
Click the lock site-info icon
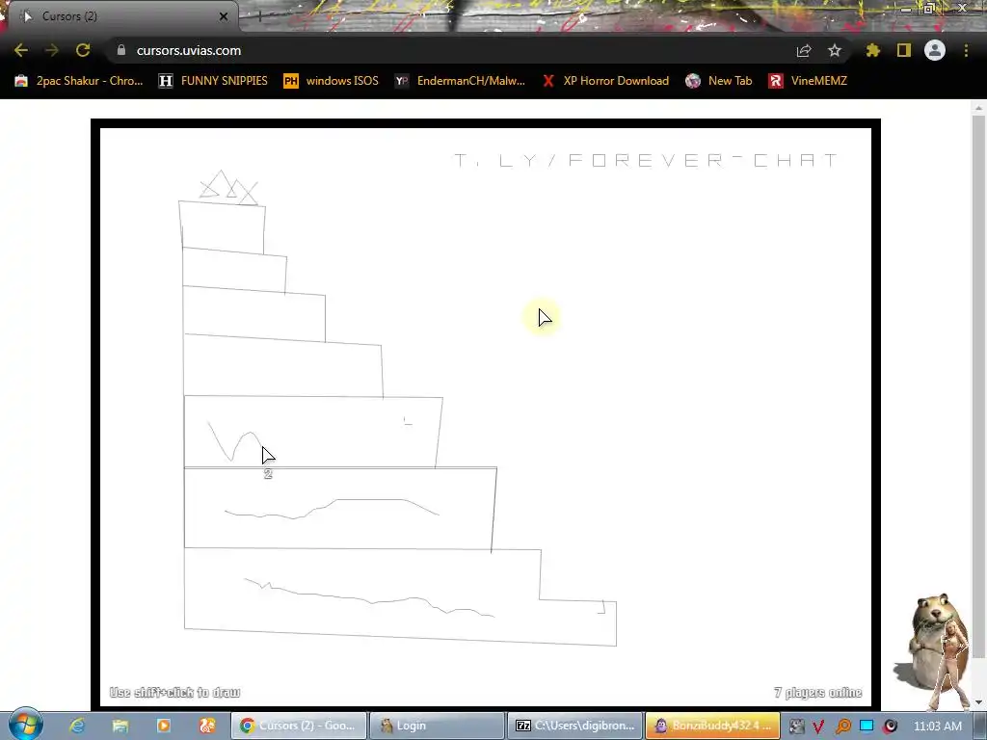click(121, 50)
